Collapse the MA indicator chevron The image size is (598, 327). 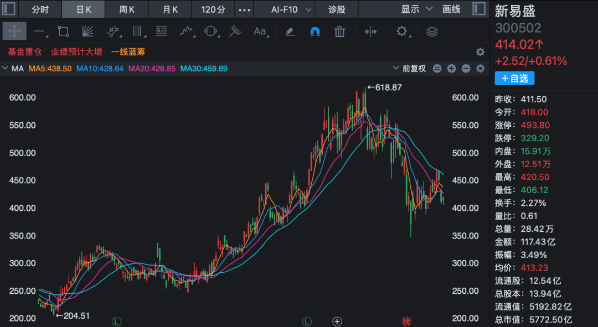[5, 69]
